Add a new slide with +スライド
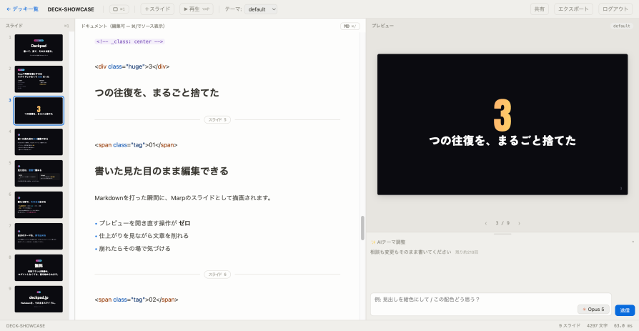 [x=157, y=9]
